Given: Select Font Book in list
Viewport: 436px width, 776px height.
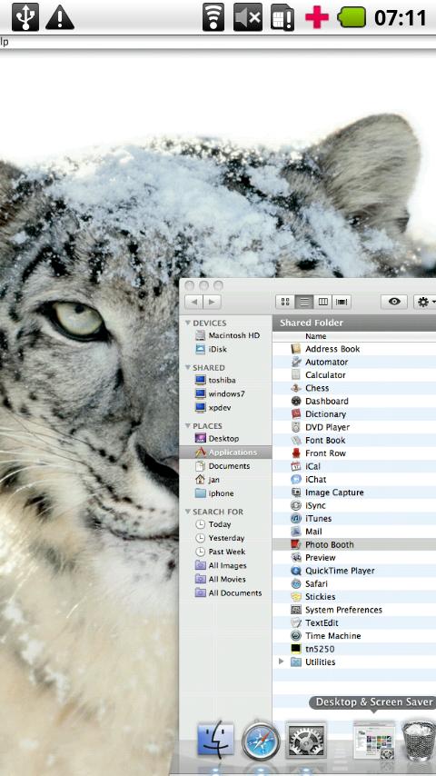Looking at the screenshot, I should (354, 440).
